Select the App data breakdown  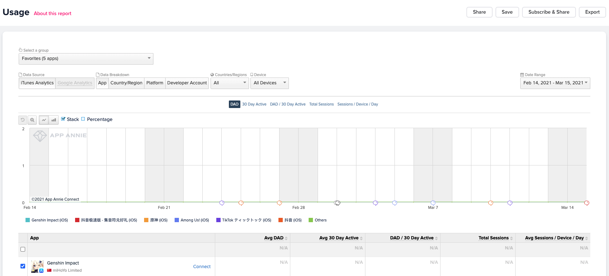tap(102, 83)
